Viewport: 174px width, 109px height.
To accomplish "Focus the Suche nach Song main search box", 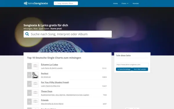I will [68, 34].
